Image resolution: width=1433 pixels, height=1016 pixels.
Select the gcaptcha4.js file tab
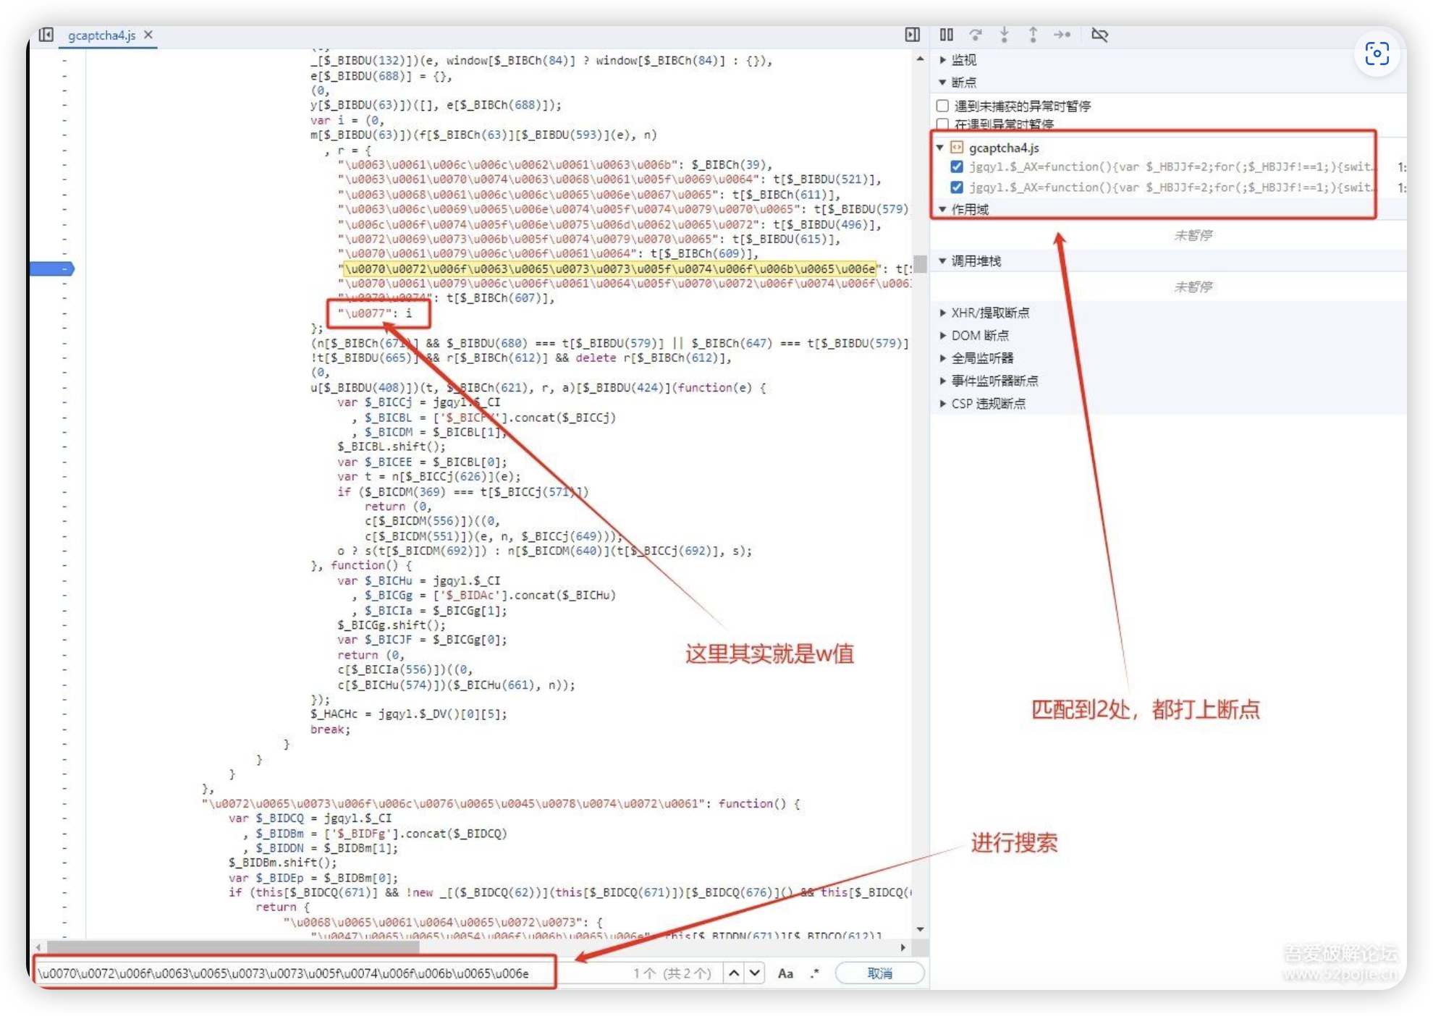coord(101,35)
